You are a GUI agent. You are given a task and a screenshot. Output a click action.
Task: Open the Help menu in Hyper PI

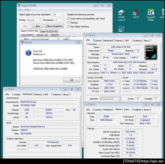pyautogui.click(x=27, y=10)
